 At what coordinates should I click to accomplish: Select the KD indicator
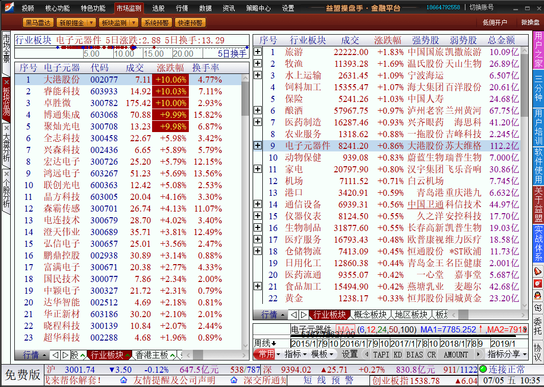tap(398, 354)
